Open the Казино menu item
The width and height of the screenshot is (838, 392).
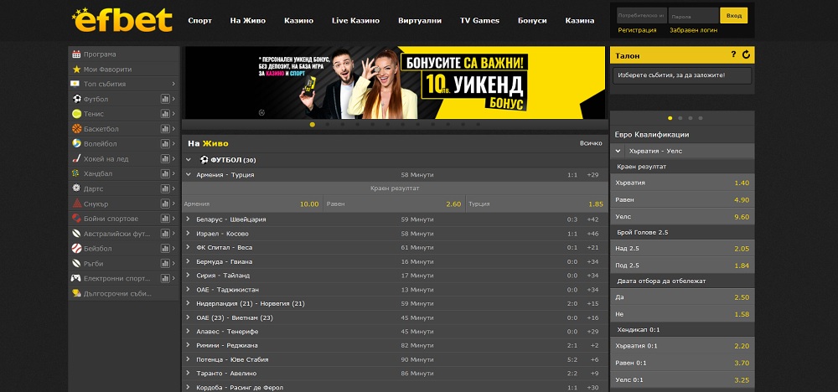coord(298,20)
